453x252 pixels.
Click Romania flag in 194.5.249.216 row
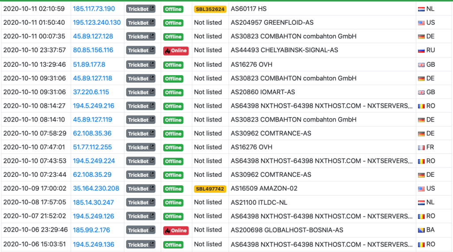[421, 106]
